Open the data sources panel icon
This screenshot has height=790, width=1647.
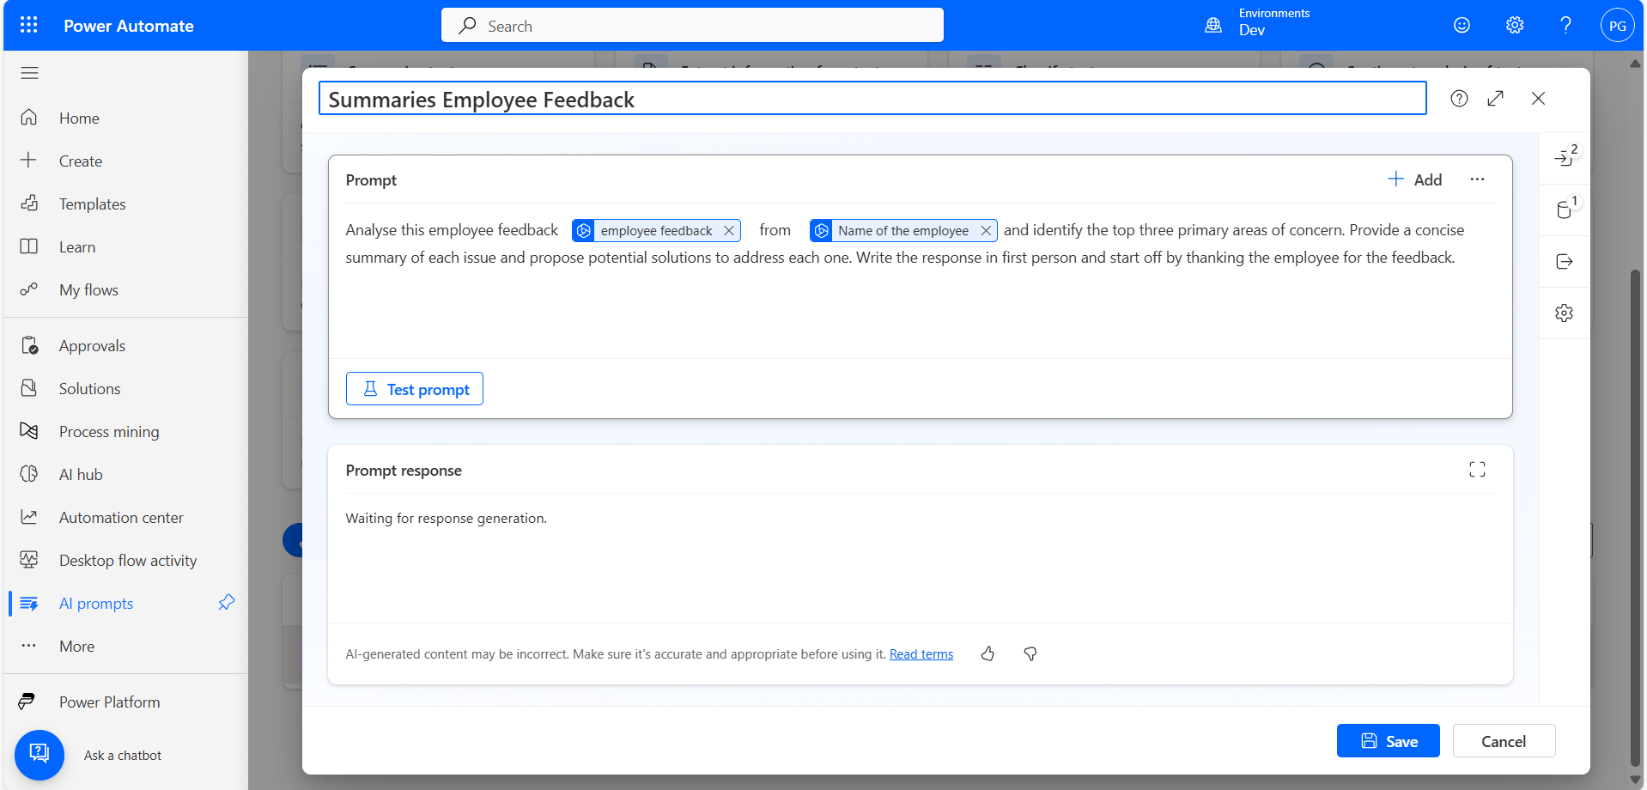pyautogui.click(x=1564, y=210)
